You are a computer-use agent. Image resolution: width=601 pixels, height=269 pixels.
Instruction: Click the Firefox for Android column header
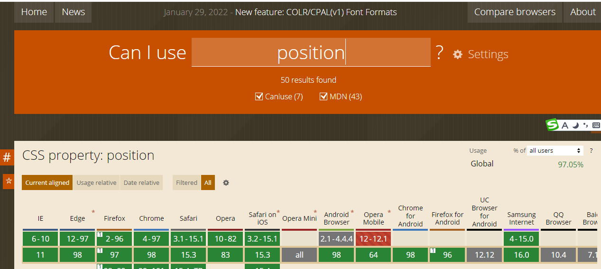point(447,218)
